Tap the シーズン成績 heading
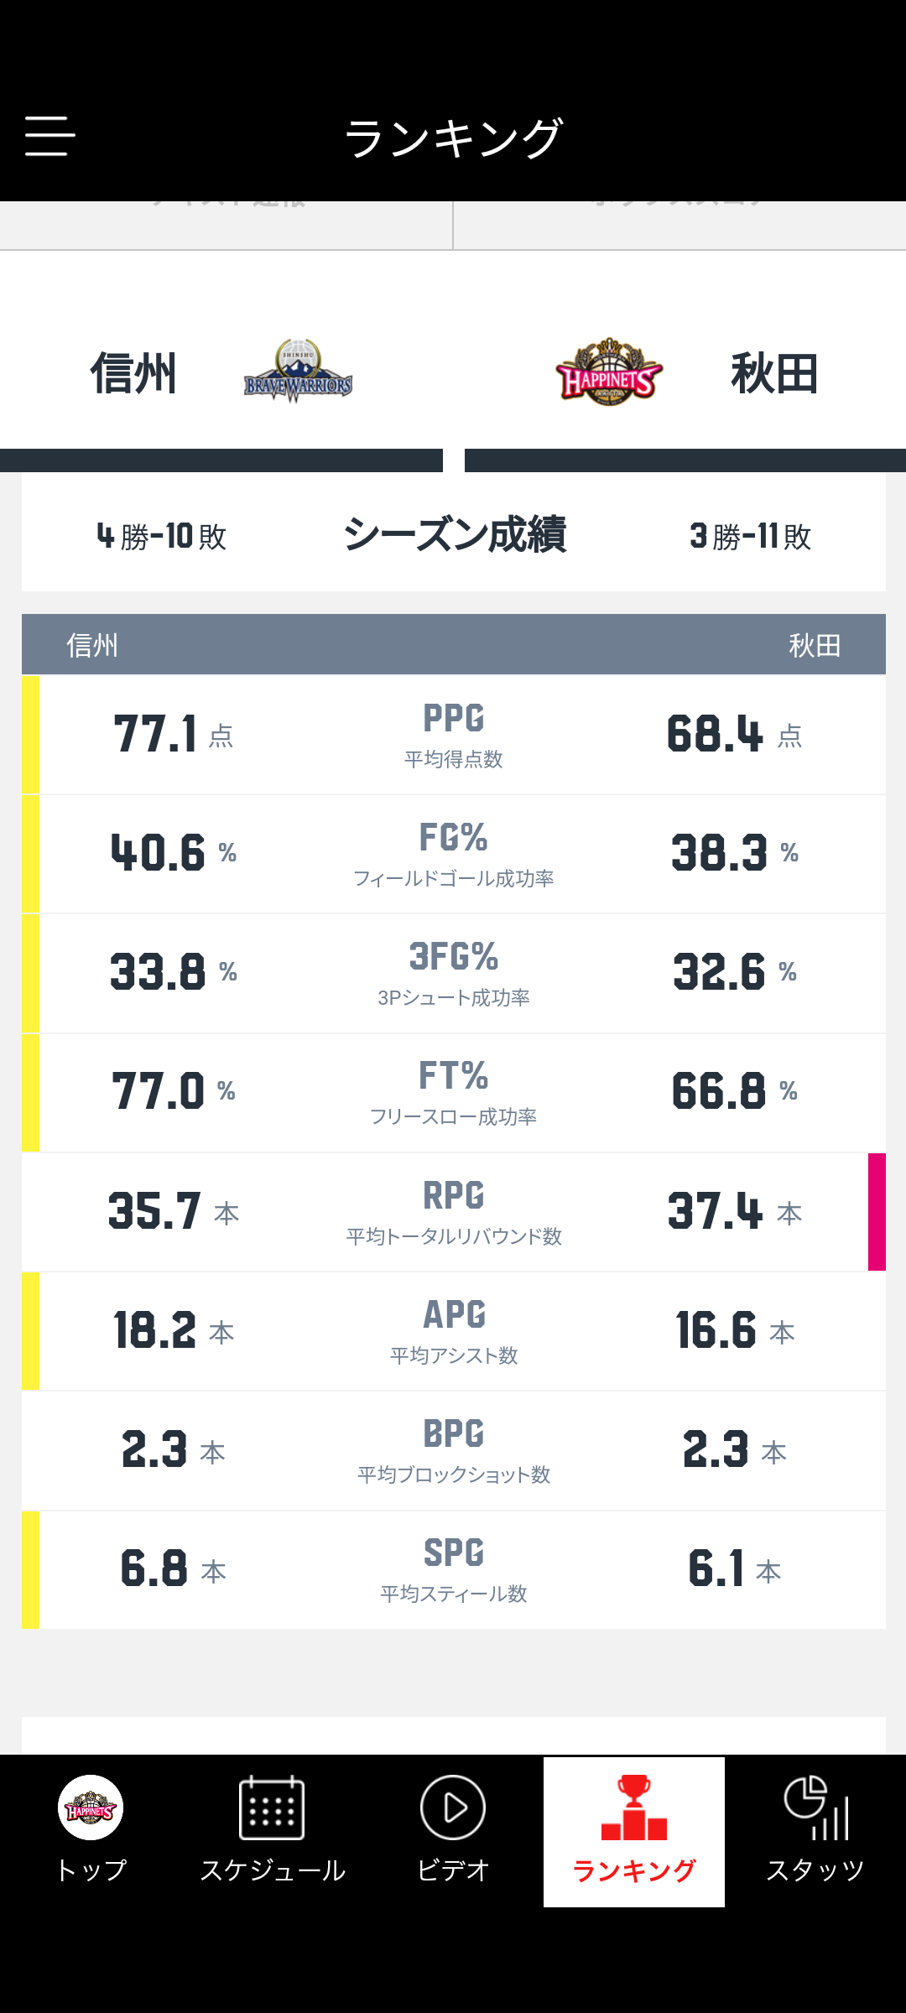906x2013 pixels. click(454, 534)
